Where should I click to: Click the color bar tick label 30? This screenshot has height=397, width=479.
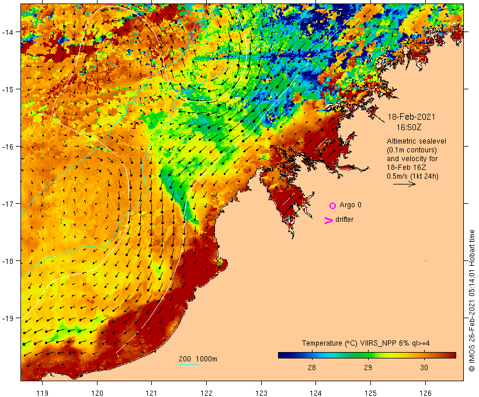424,367
